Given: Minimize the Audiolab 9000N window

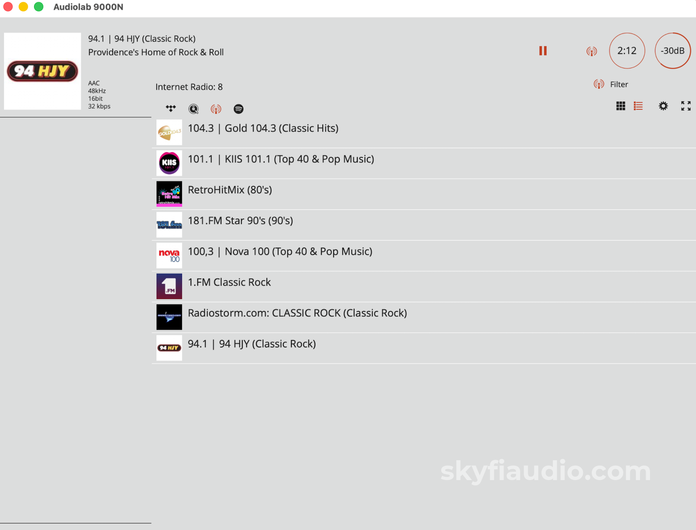Looking at the screenshot, I should click(x=23, y=7).
